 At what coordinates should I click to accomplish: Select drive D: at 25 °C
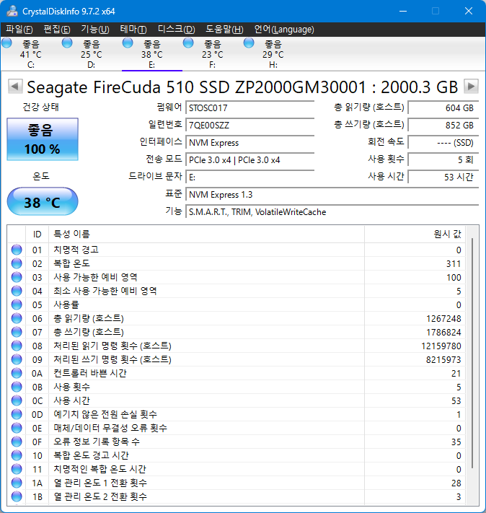point(92,54)
